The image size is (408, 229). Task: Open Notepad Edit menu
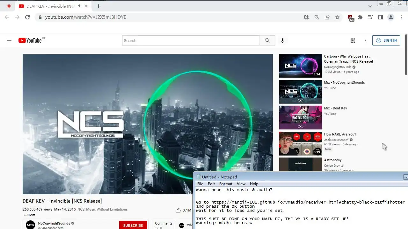click(211, 184)
